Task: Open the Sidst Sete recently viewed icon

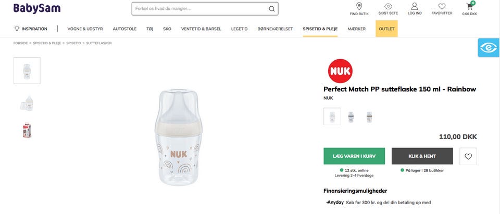Action: tap(388, 7)
